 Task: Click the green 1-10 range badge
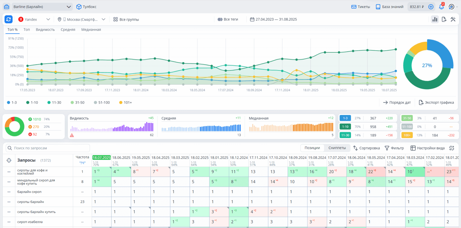[x=345, y=127]
